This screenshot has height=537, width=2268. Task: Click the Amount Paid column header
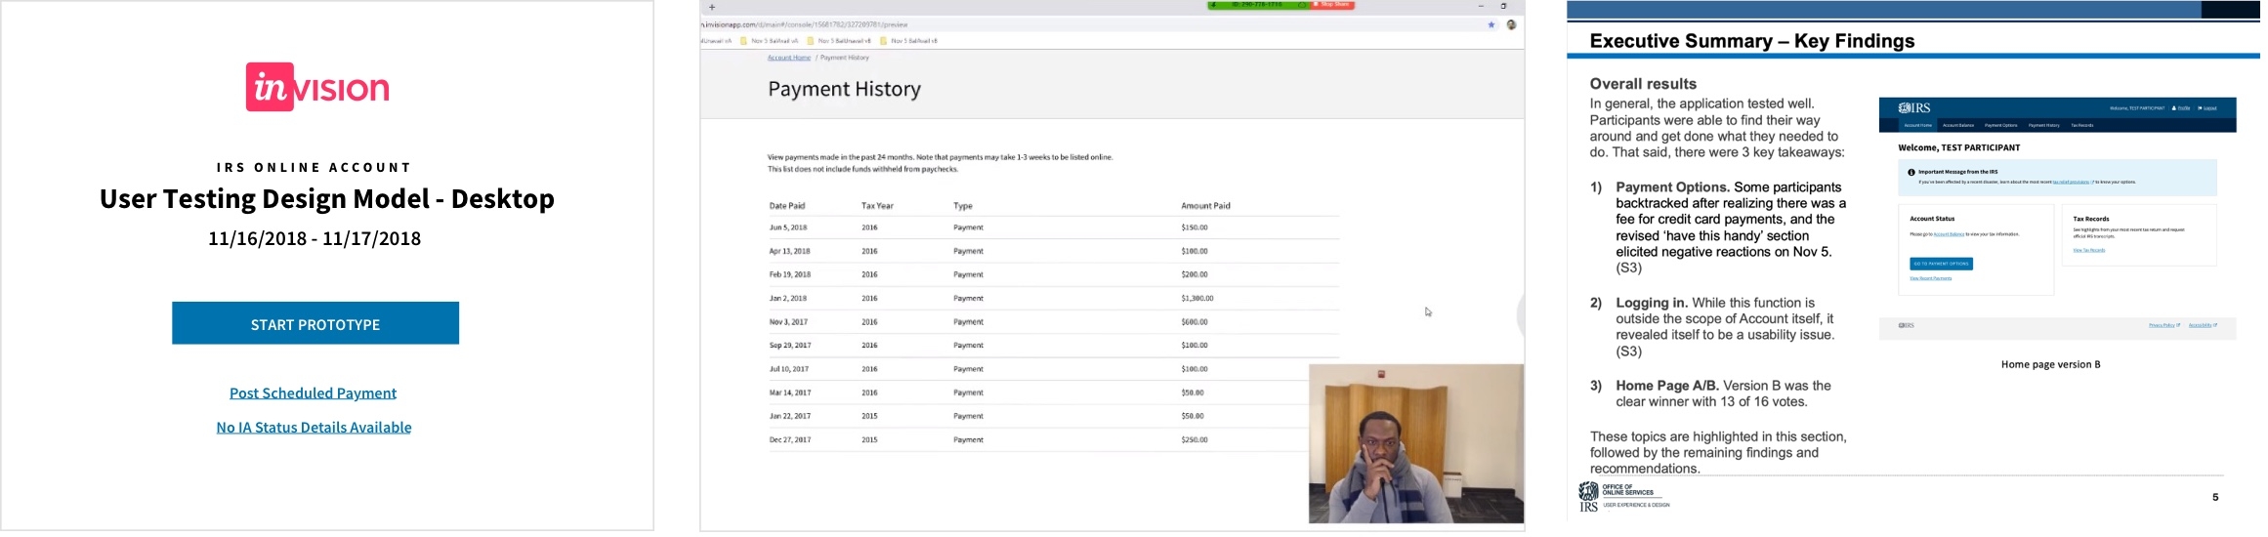pos(1206,206)
